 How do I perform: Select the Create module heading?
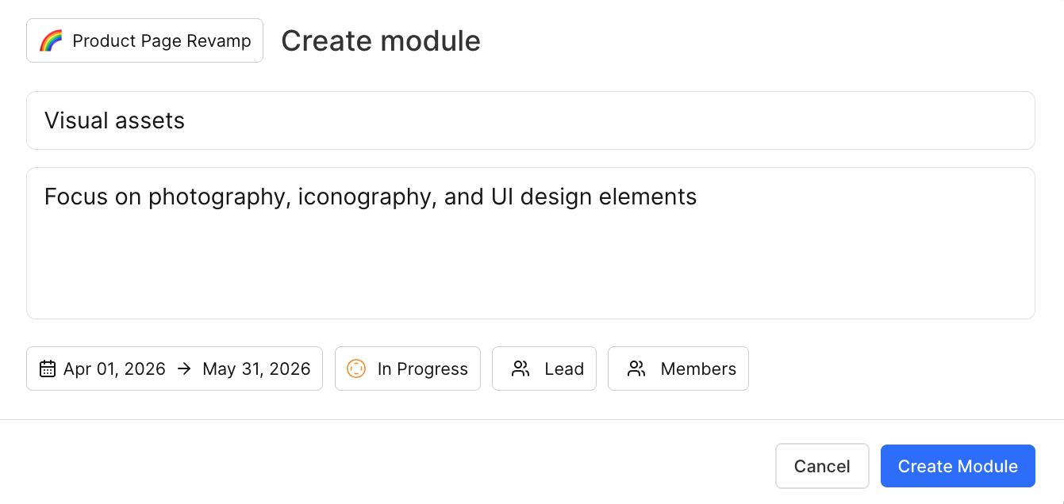pyautogui.click(x=381, y=40)
